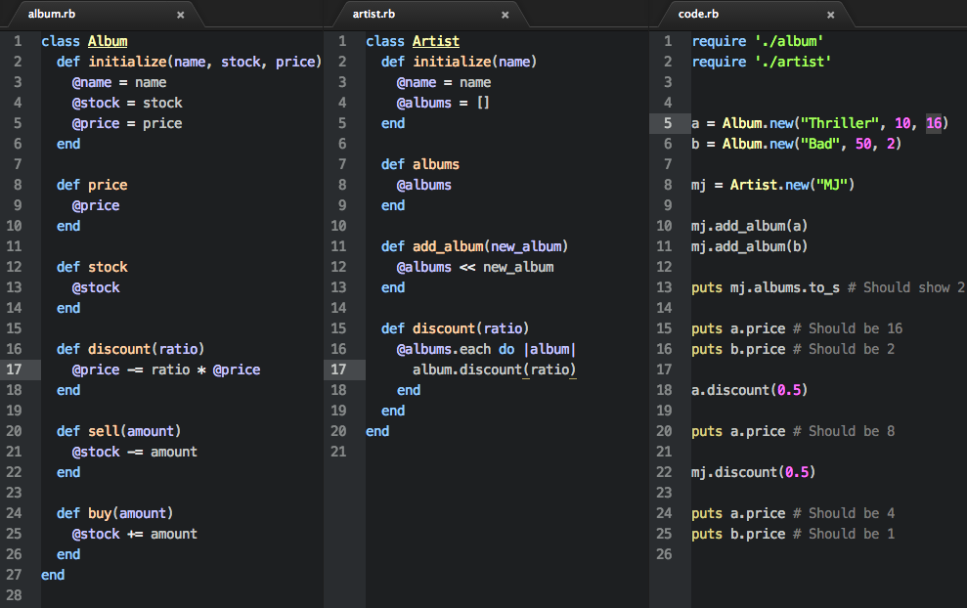967x608 pixels.
Task: Close the code.rb tab
Action: [830, 15]
